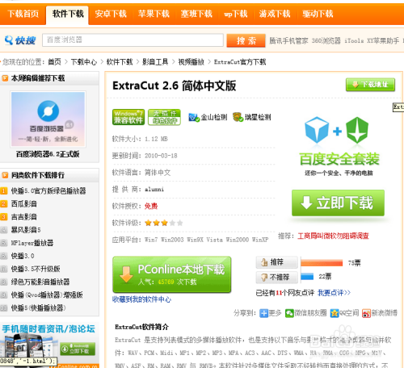
Task: Click the green hexagon 百度 security icon
Action: [357, 130]
